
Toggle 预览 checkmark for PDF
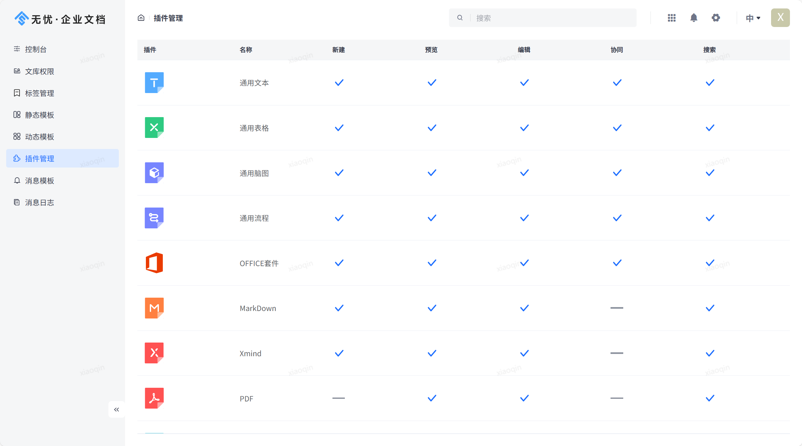coord(432,398)
